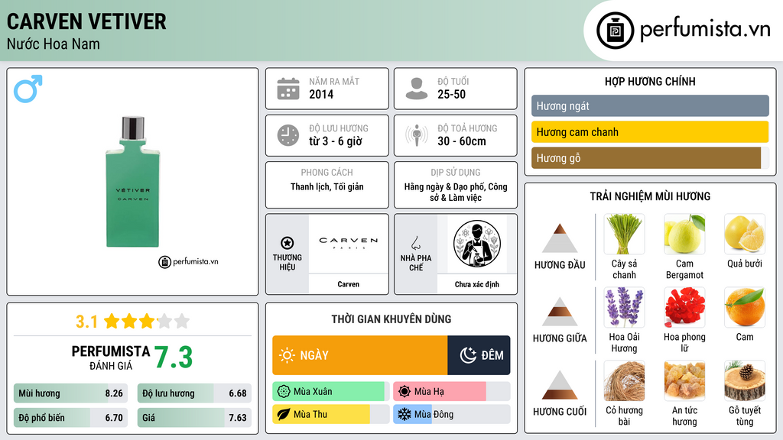Click the Độ phổ biến 6.70 score bar
Image resolution: width=783 pixels, height=440 pixels.
[x=71, y=418]
